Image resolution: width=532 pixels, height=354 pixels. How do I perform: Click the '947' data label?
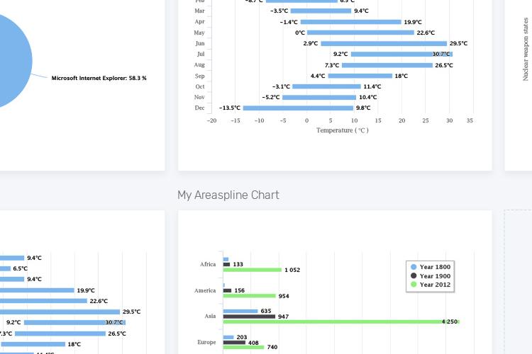(283, 316)
